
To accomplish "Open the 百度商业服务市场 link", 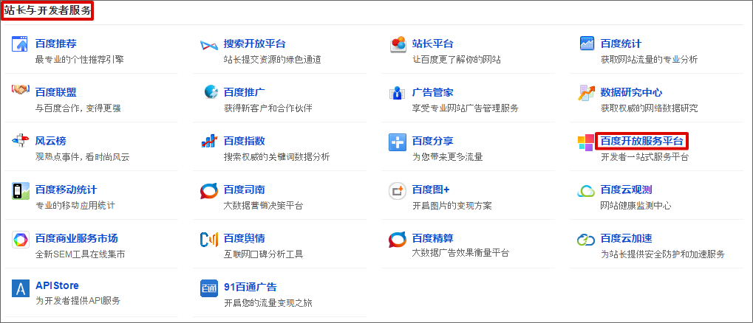I will coord(76,238).
